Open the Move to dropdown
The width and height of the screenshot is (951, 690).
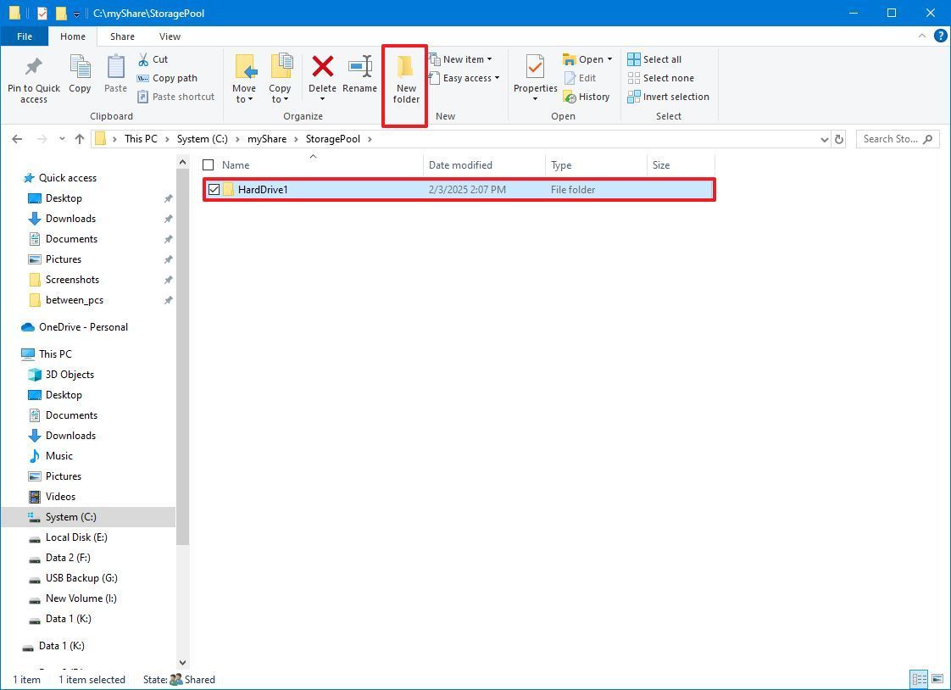pos(245,81)
